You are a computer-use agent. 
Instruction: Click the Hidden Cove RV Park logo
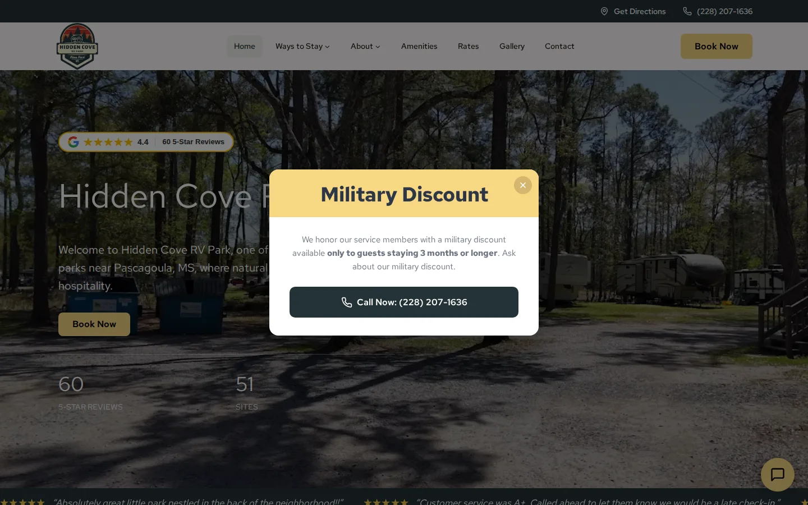[77, 46]
